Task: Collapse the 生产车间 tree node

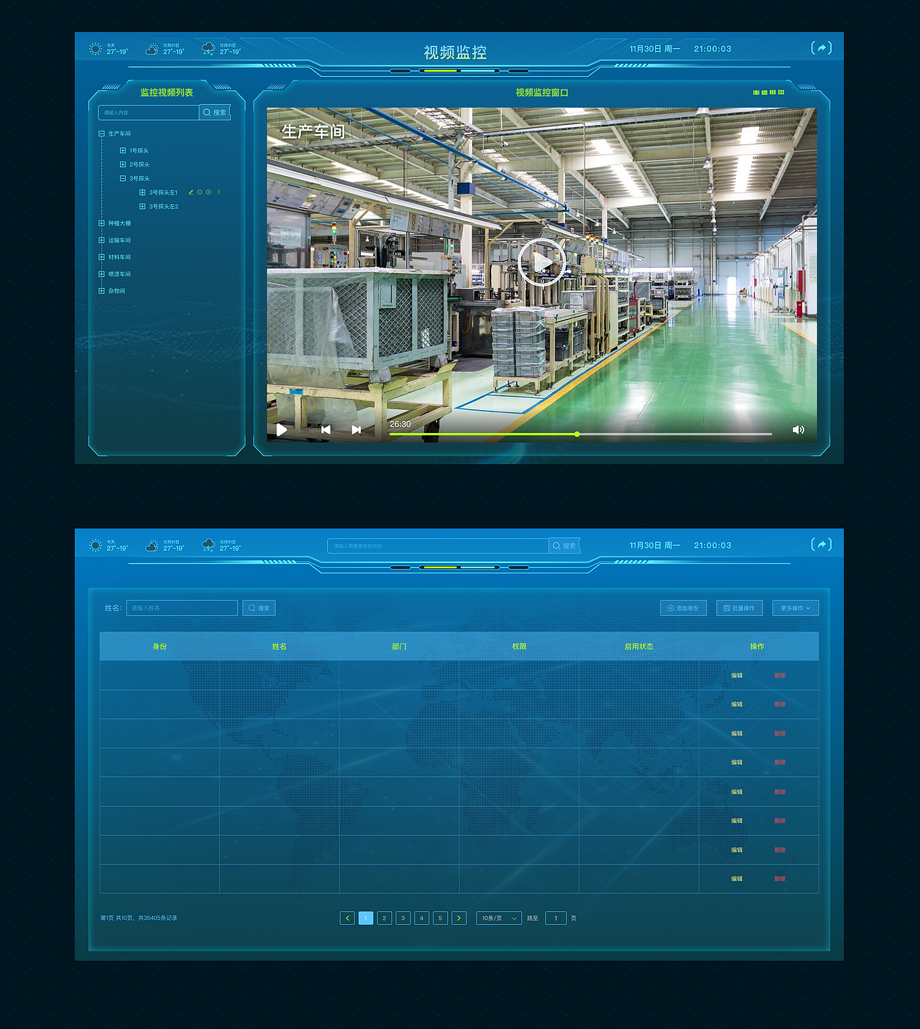Action: [101, 134]
